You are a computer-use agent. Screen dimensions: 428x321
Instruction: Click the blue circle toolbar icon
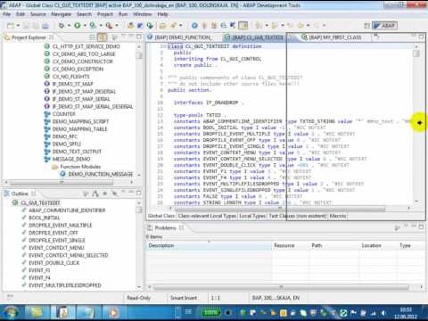tap(194, 26)
